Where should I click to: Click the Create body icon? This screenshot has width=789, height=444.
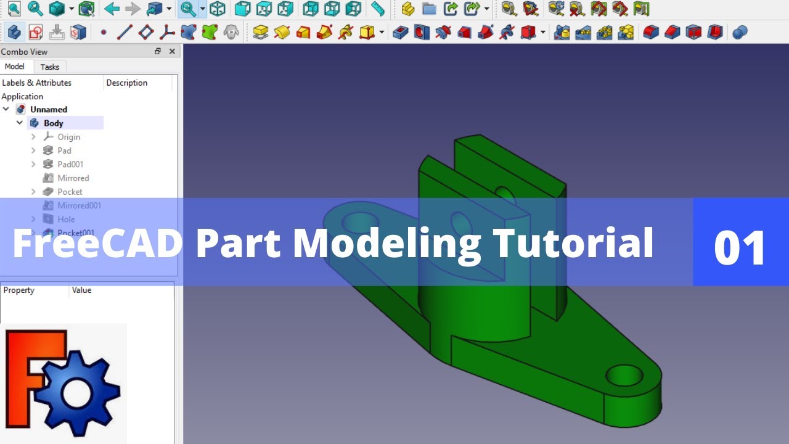tap(14, 31)
